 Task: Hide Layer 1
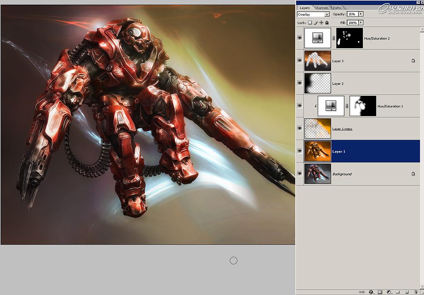(x=300, y=151)
